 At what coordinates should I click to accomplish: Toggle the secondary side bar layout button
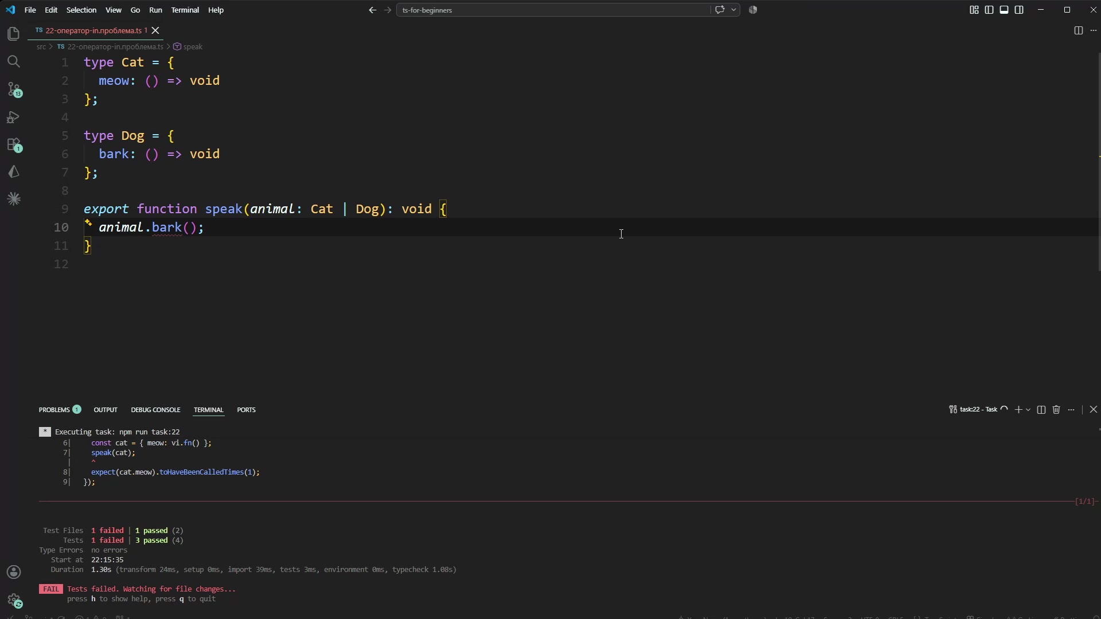tap(1019, 10)
